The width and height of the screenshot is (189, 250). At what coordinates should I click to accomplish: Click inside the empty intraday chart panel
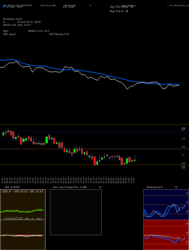pyautogui.click(x=76, y=212)
